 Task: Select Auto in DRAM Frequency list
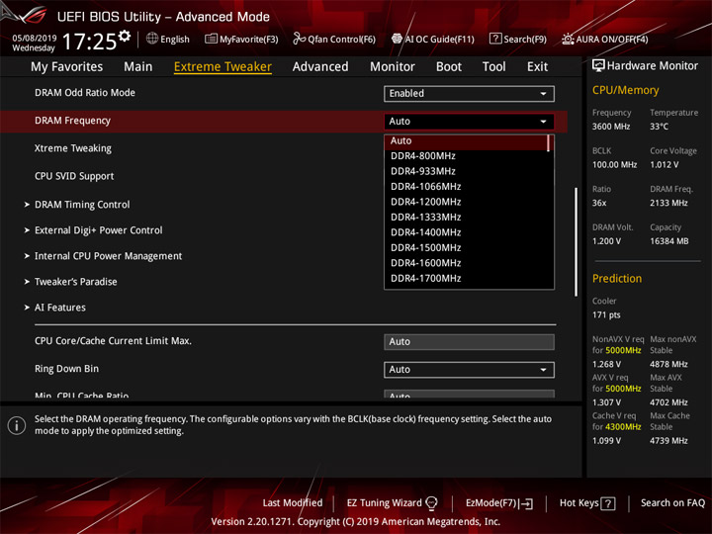coord(467,141)
